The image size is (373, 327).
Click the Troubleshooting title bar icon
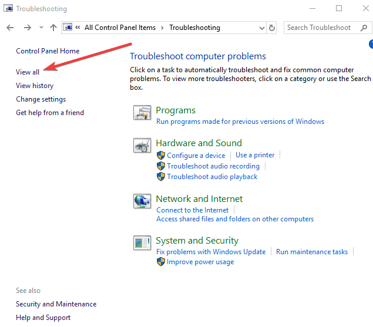pos(8,8)
